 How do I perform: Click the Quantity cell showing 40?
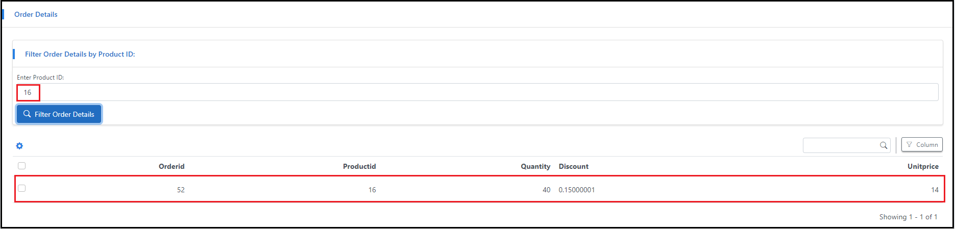click(546, 190)
